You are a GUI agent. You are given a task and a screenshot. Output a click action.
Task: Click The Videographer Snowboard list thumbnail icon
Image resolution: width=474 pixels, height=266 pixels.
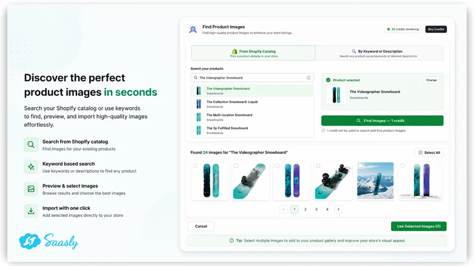click(198, 91)
